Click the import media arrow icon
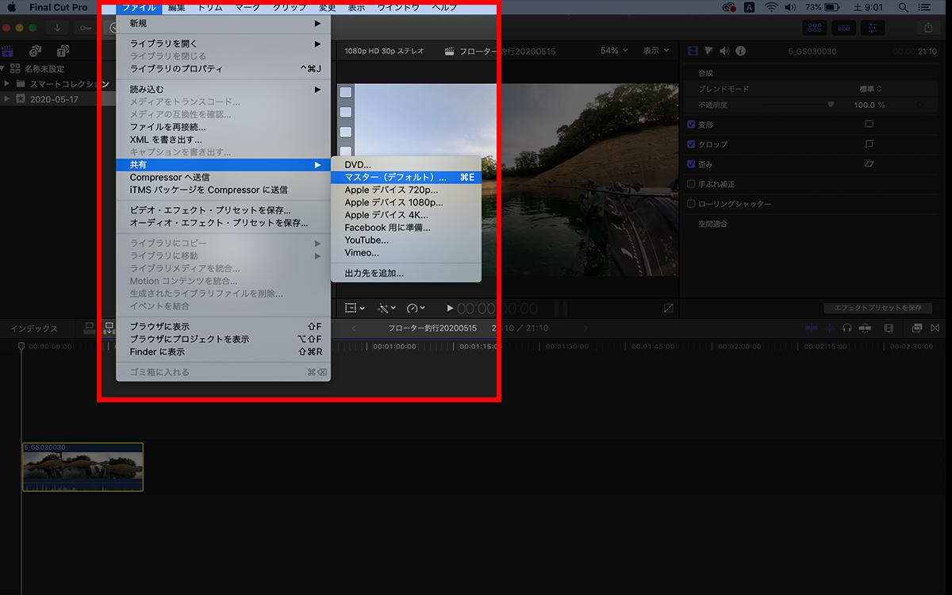The height and width of the screenshot is (595, 952). (58, 28)
